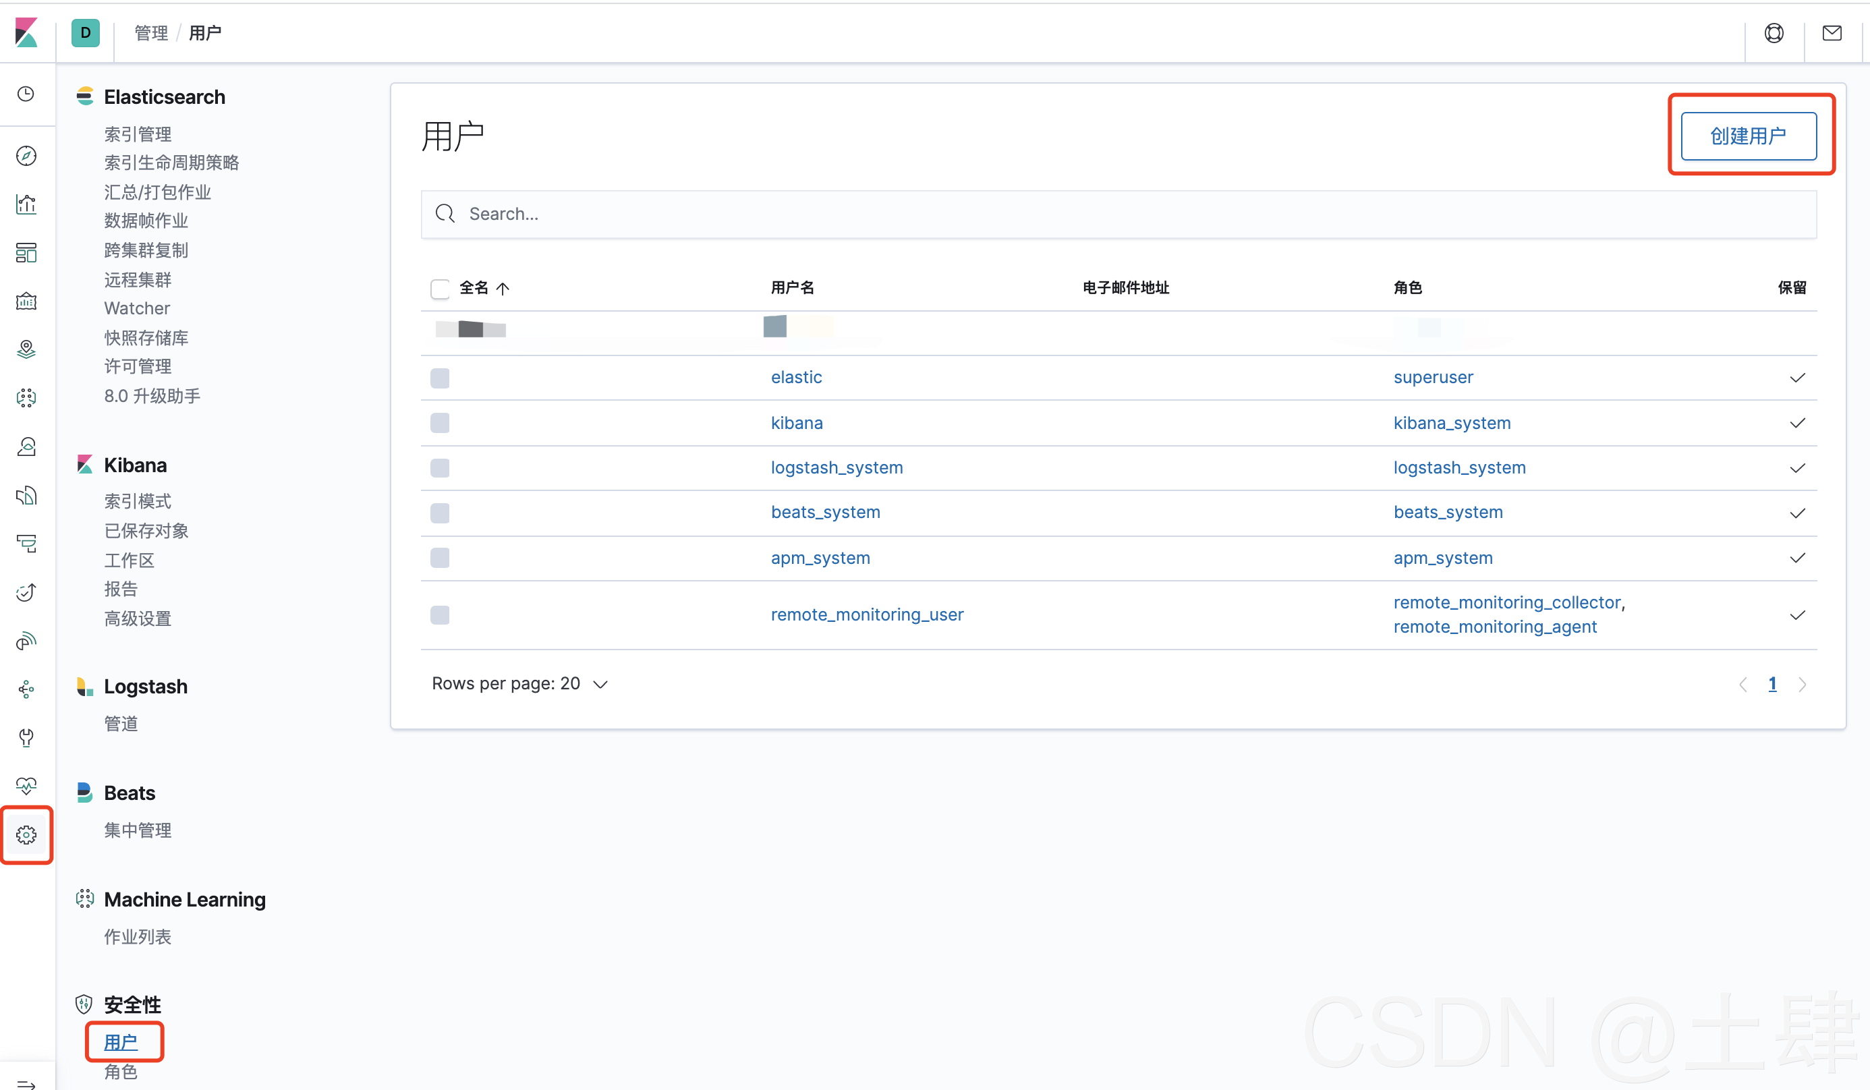Viewport: 1870px width, 1090px height.
Task: Toggle the checkbox in the logstash_system row
Action: tap(440, 468)
